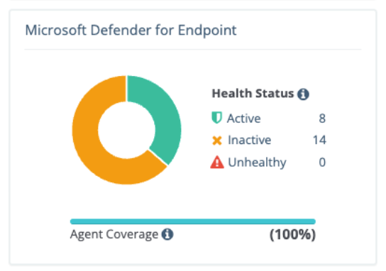Screen dimensions: 386x271
Task: Click the green Active shield icon
Action: point(217,117)
